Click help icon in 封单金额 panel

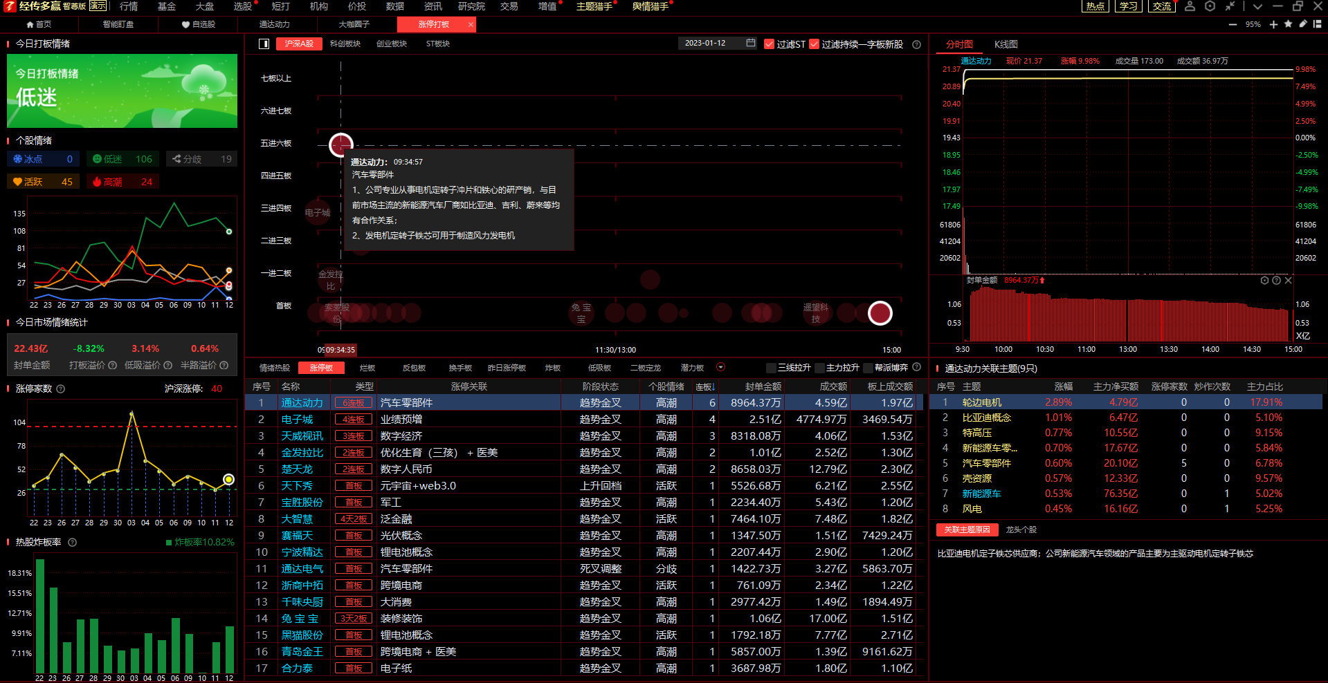1276,280
